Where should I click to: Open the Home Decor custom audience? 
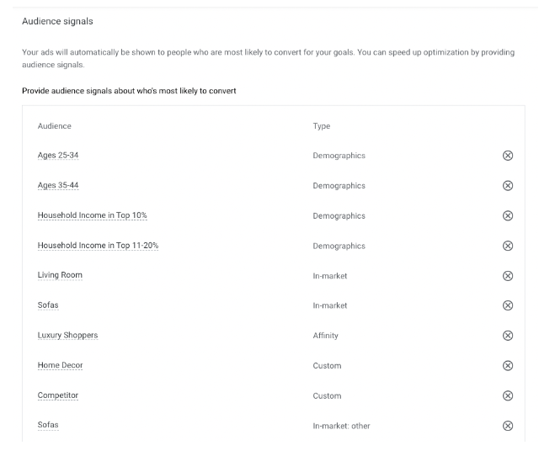(60, 365)
